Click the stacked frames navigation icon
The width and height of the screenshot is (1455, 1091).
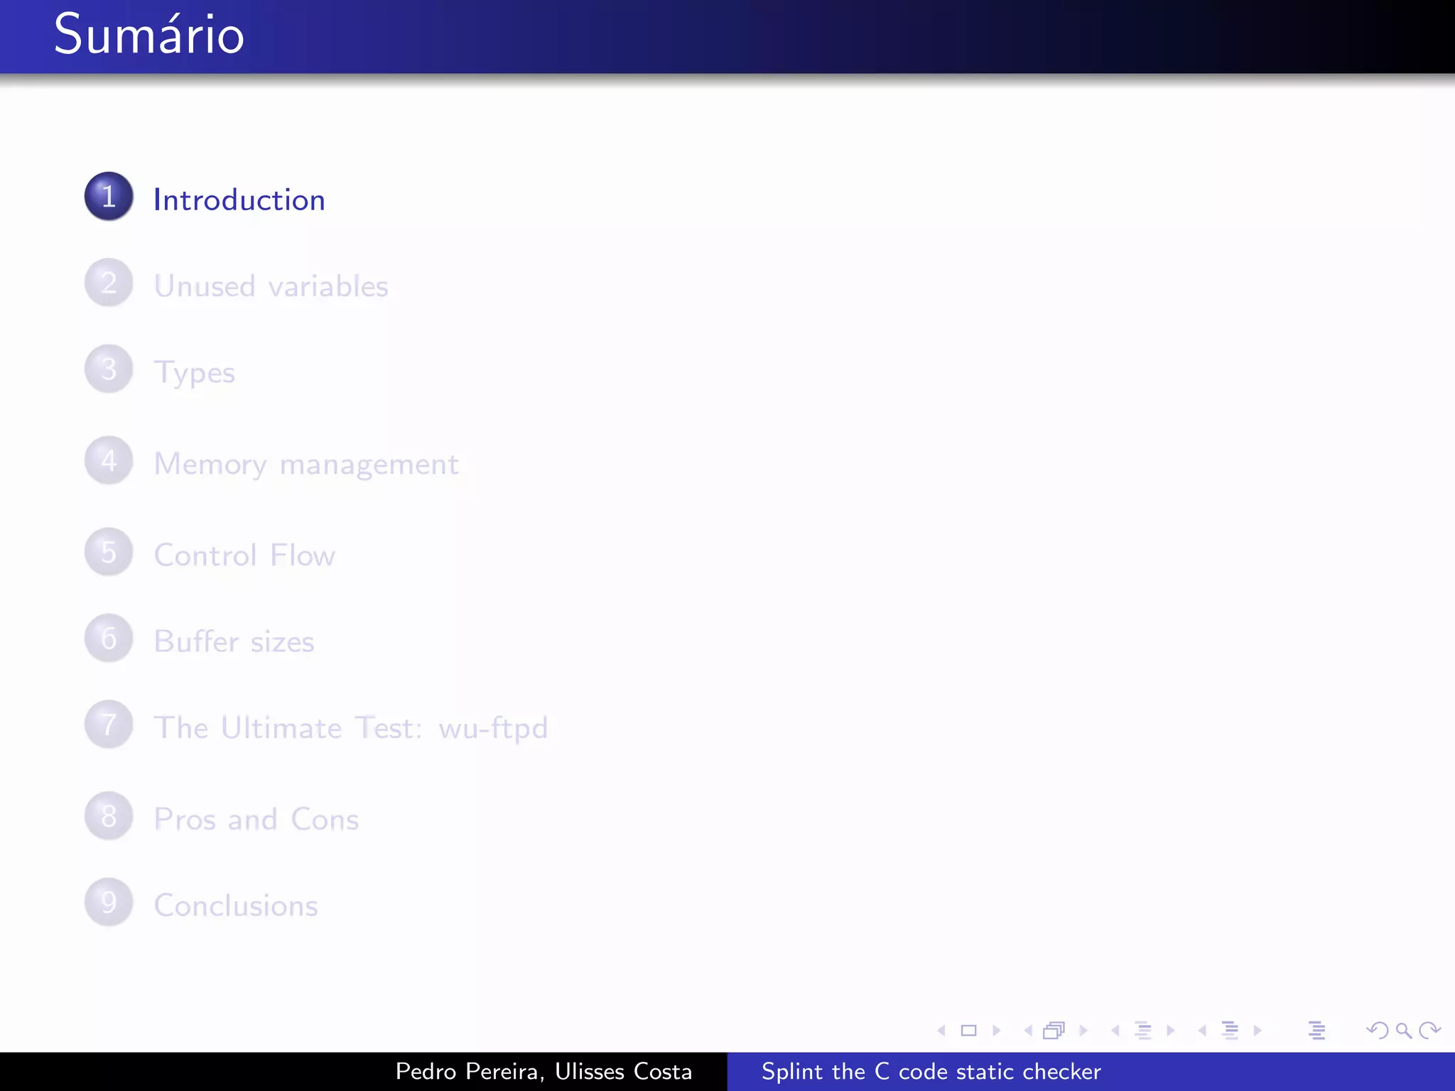point(1054,1031)
